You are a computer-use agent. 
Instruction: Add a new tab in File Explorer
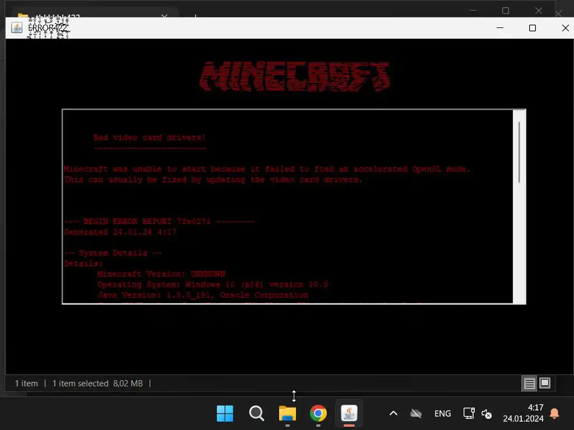pos(196,15)
